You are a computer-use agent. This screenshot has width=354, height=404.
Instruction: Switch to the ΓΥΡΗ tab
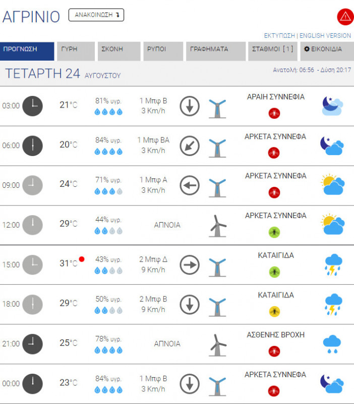tap(76, 49)
